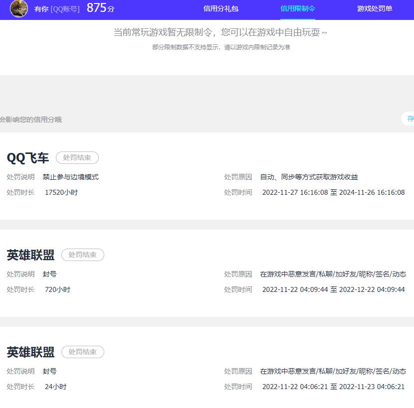Viewport: 414px width, 408px height.
Task: Select the active 信用限制令 tab
Action: point(298,9)
